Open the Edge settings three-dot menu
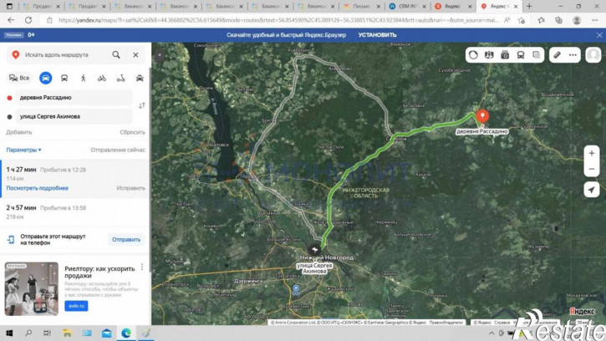This screenshot has width=606, height=341. pos(595,20)
